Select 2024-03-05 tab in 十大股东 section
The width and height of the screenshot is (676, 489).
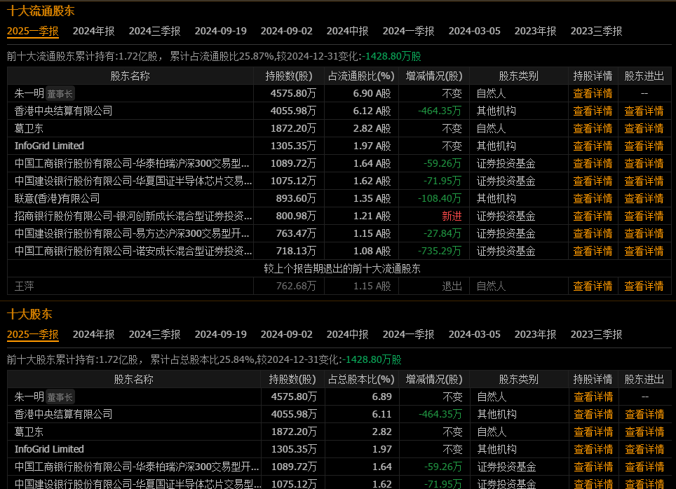[474, 334]
